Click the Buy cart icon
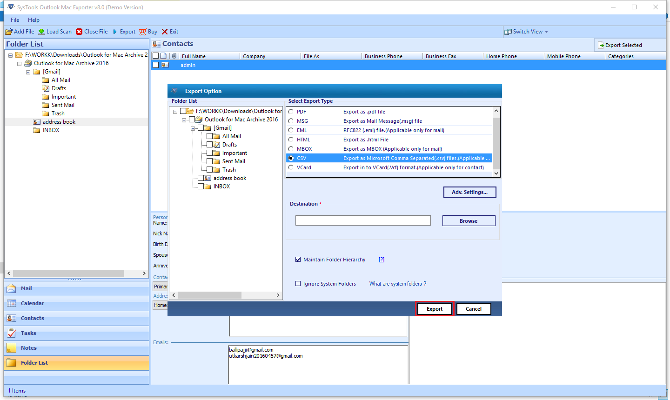The image size is (670, 400). pyautogui.click(x=143, y=32)
